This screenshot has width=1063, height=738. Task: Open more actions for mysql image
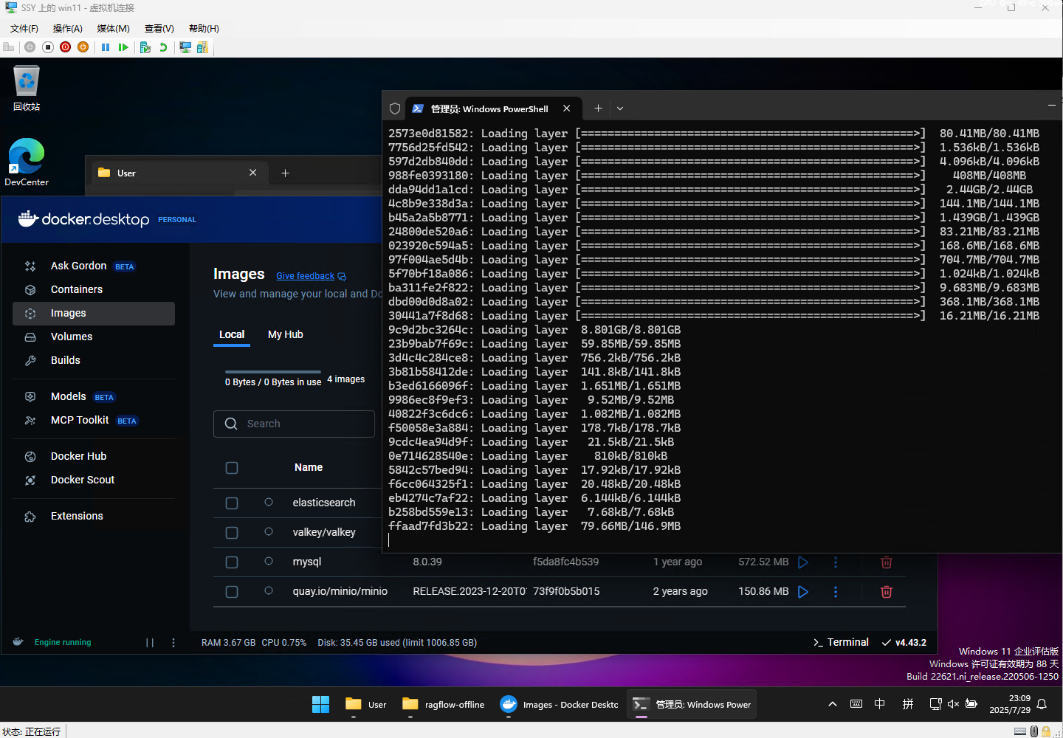click(836, 562)
